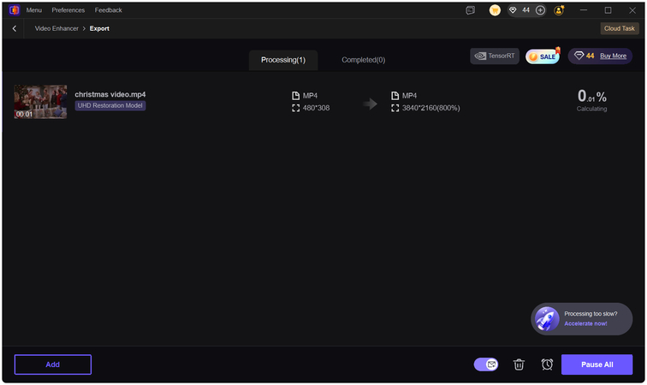Image resolution: width=647 pixels, height=385 pixels.
Task: Click the trash can delete icon
Action: [519, 364]
